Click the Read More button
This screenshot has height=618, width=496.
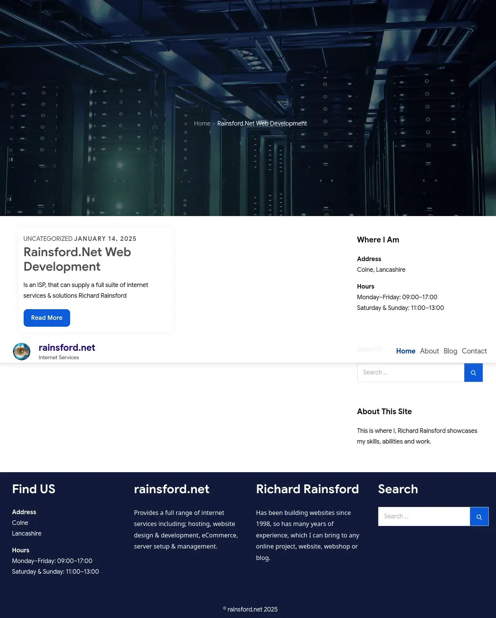(x=47, y=318)
